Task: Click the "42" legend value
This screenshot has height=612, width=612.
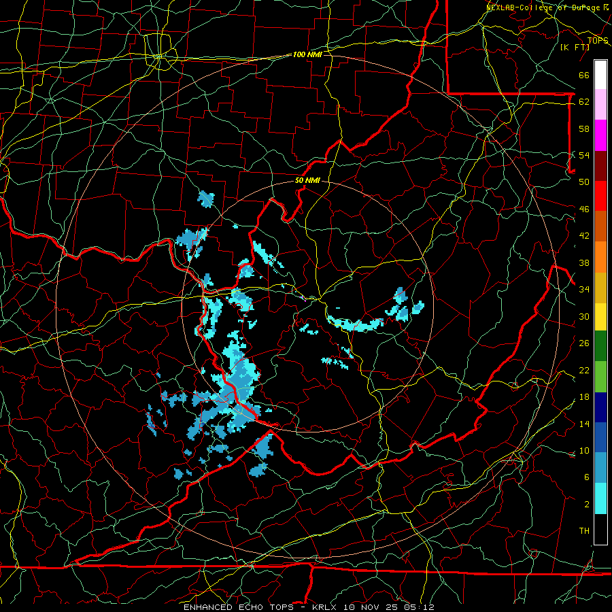Action: click(x=584, y=236)
